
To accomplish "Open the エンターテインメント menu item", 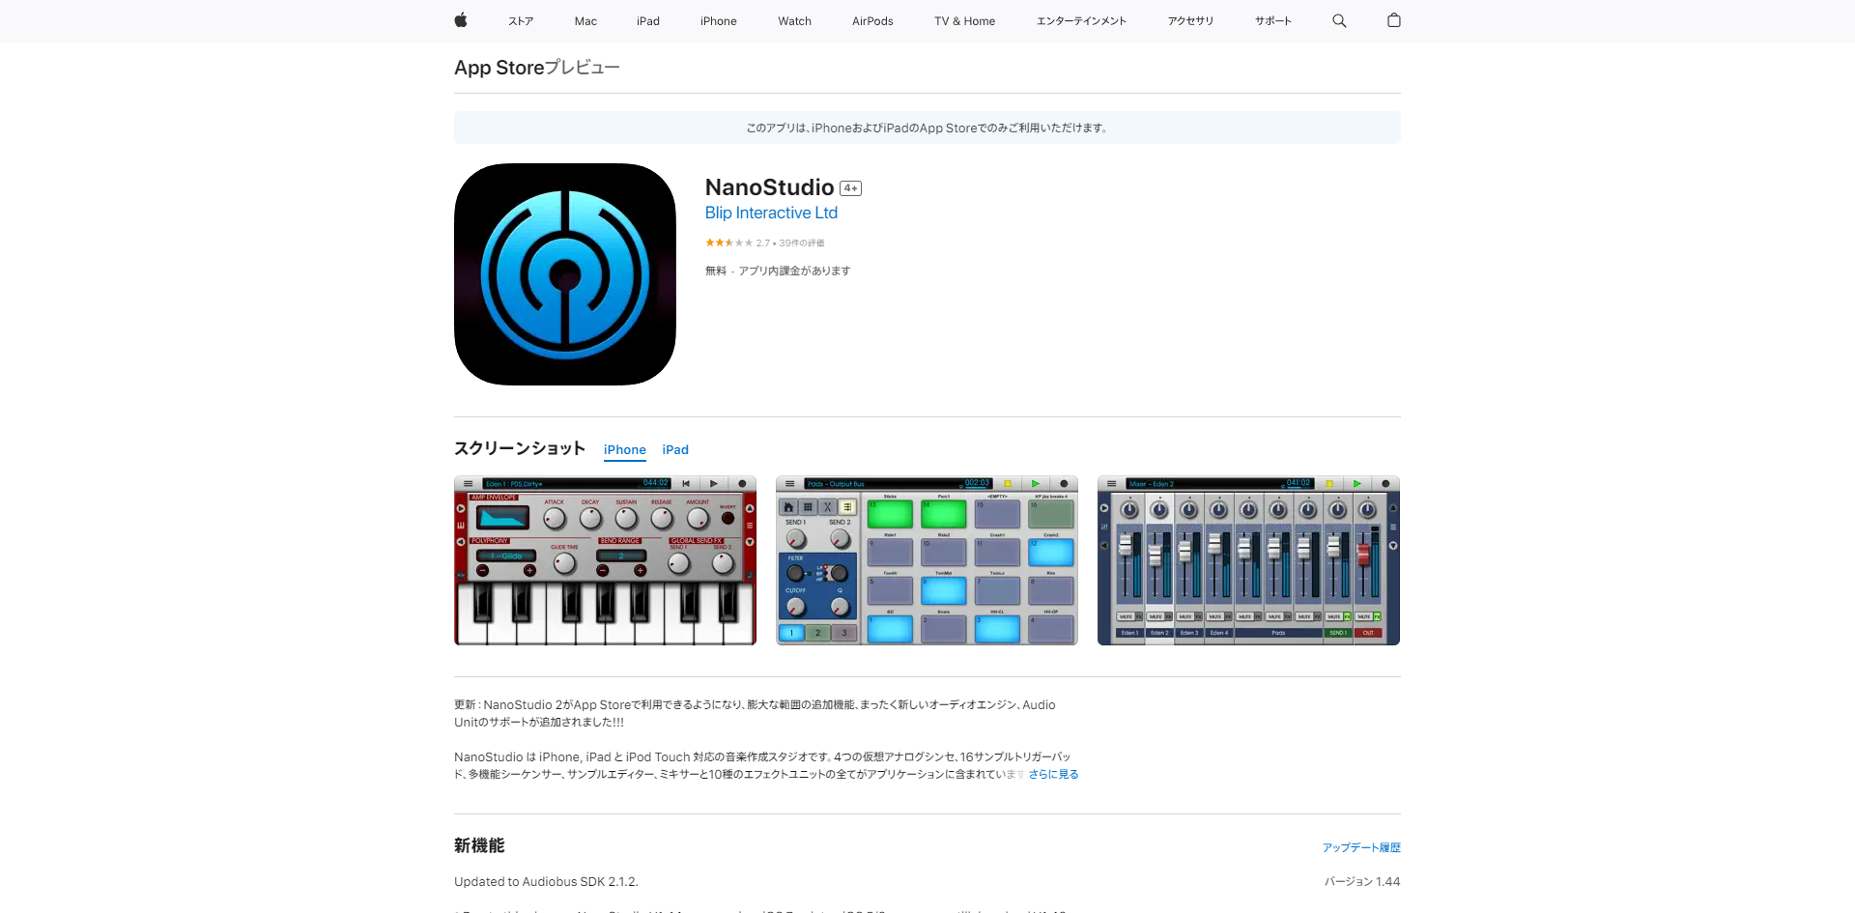I will (x=1081, y=20).
